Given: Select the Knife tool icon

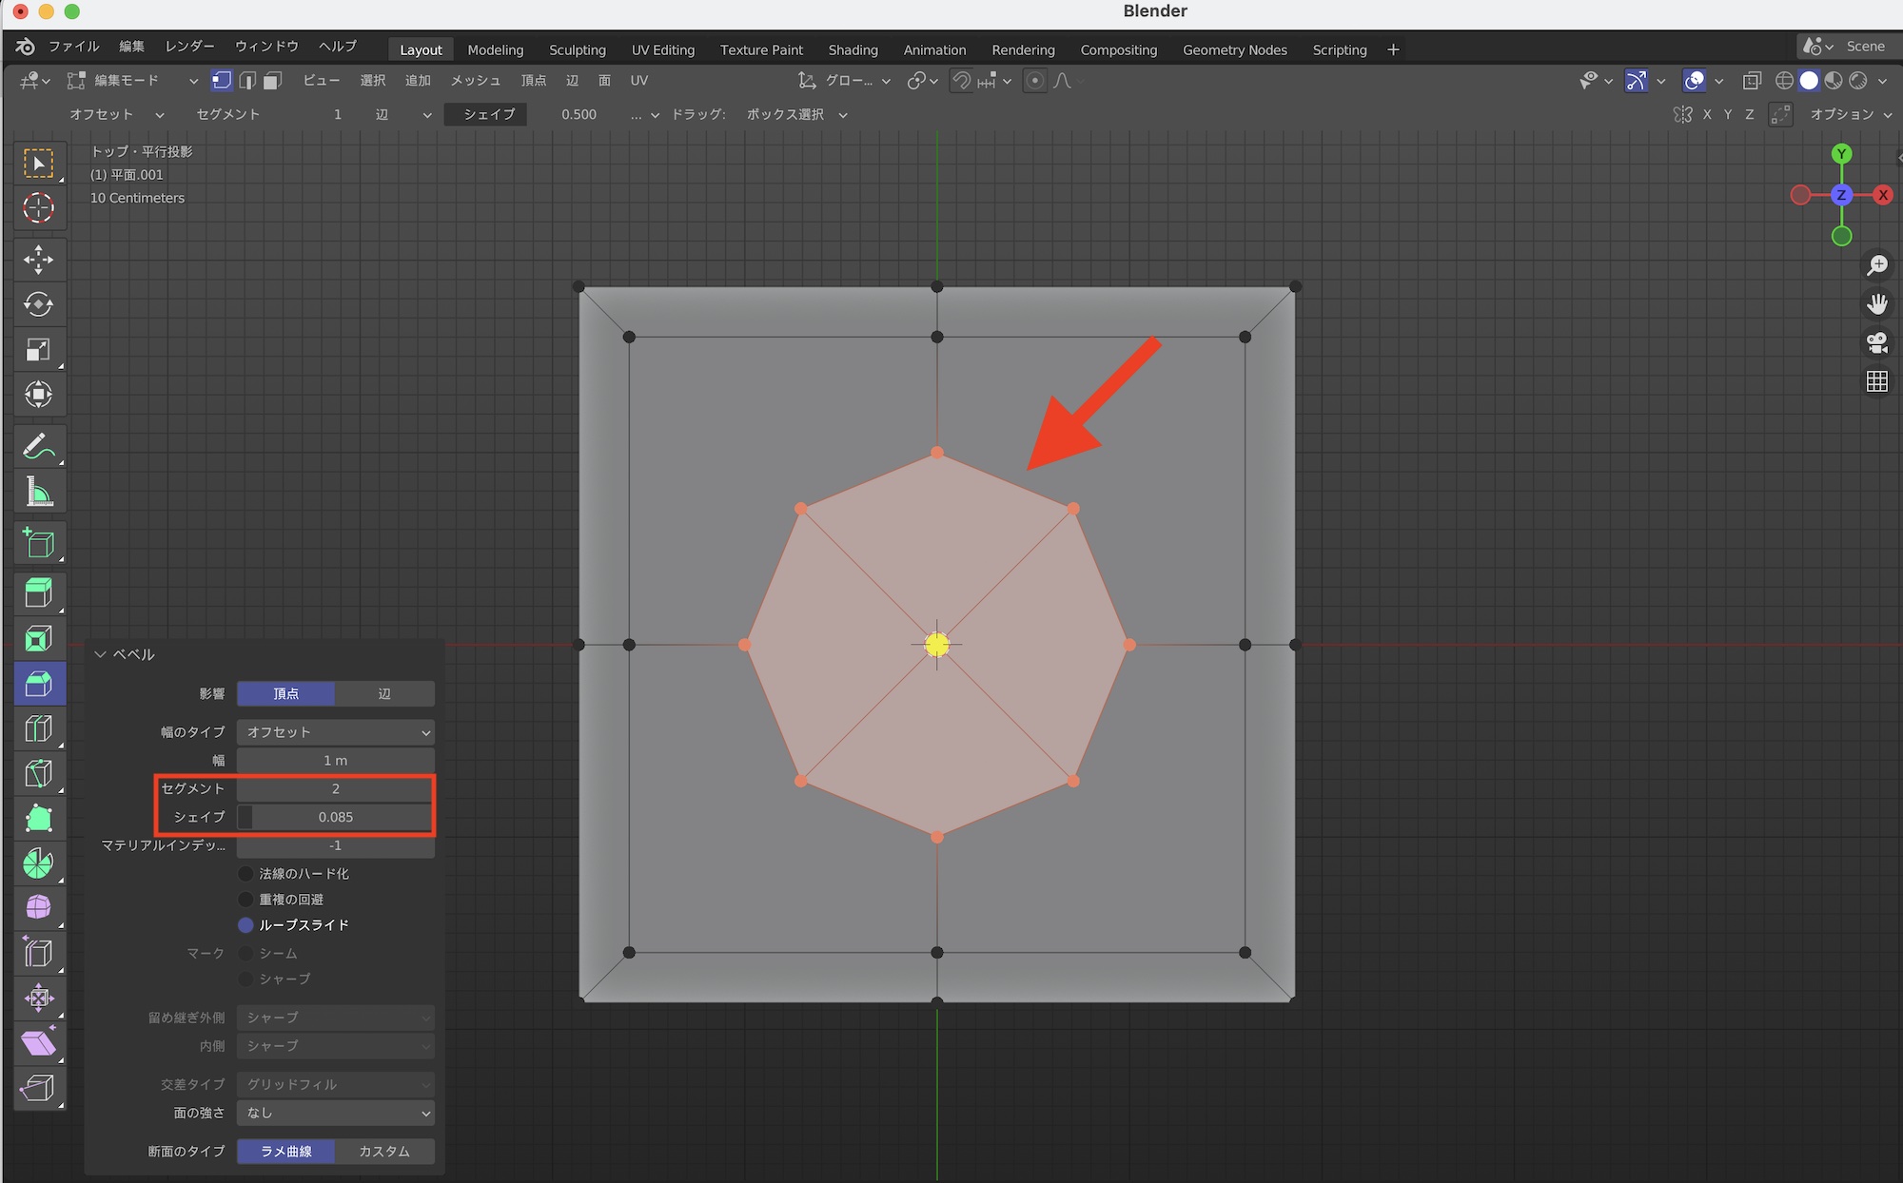Looking at the screenshot, I should pyautogui.click(x=39, y=773).
